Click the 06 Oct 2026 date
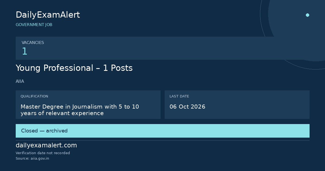This screenshot has width=325, height=171. pyautogui.click(x=187, y=107)
